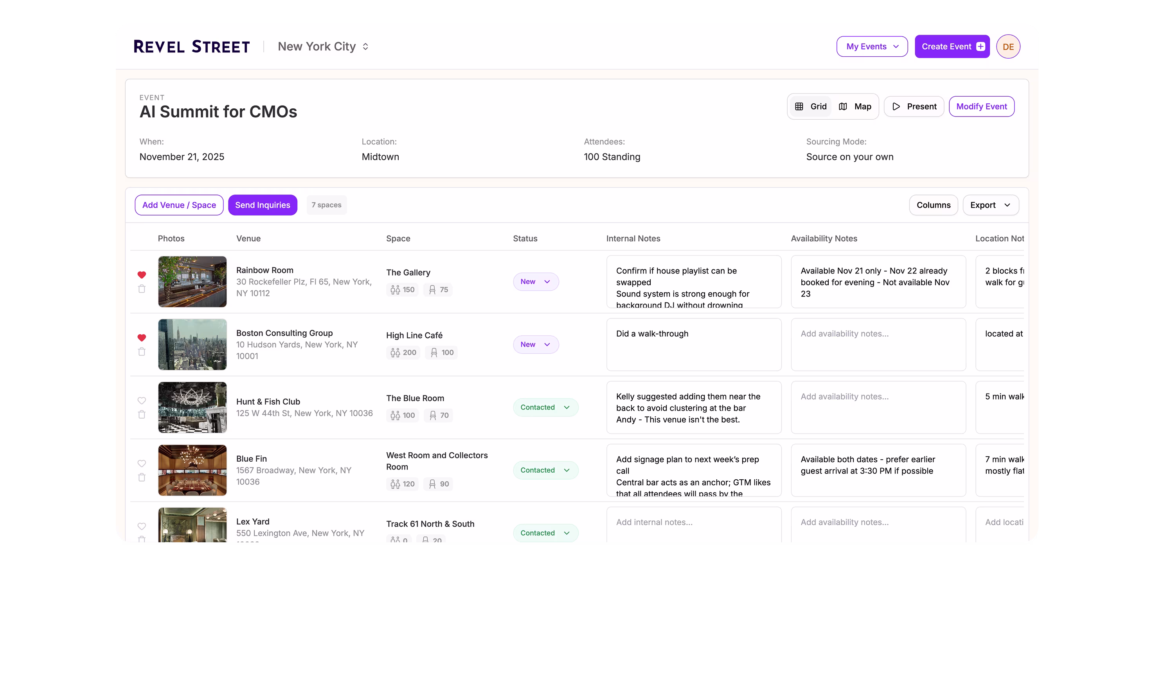Remove Hunt & Fish Club via trash icon
This screenshot has width=1155, height=698.
pyautogui.click(x=142, y=414)
